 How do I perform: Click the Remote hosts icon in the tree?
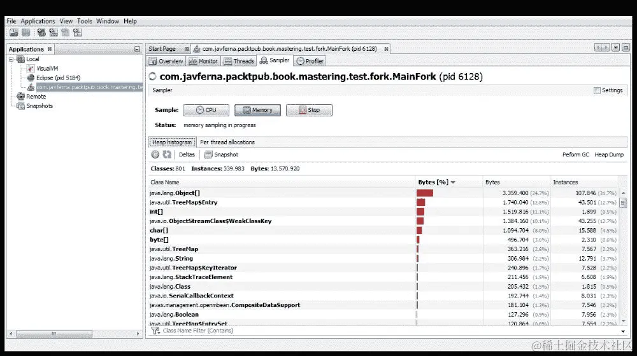(20, 97)
